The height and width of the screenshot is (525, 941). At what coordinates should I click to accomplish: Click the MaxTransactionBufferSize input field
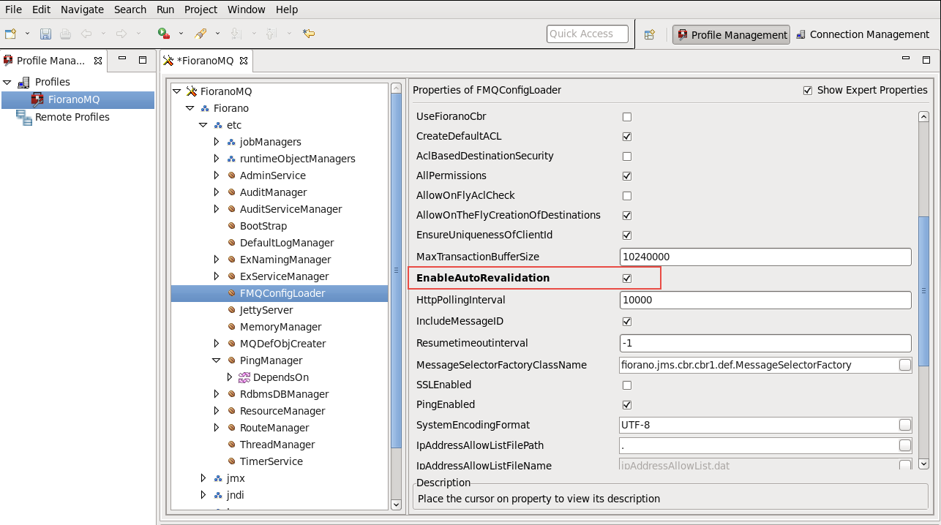tap(765, 257)
